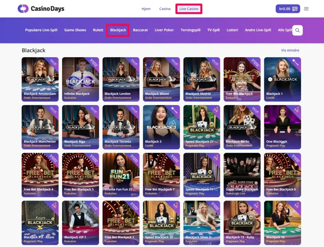Open Blackjack 73 - Ruby game
Viewport: 324px width, 247px height.
point(242,223)
